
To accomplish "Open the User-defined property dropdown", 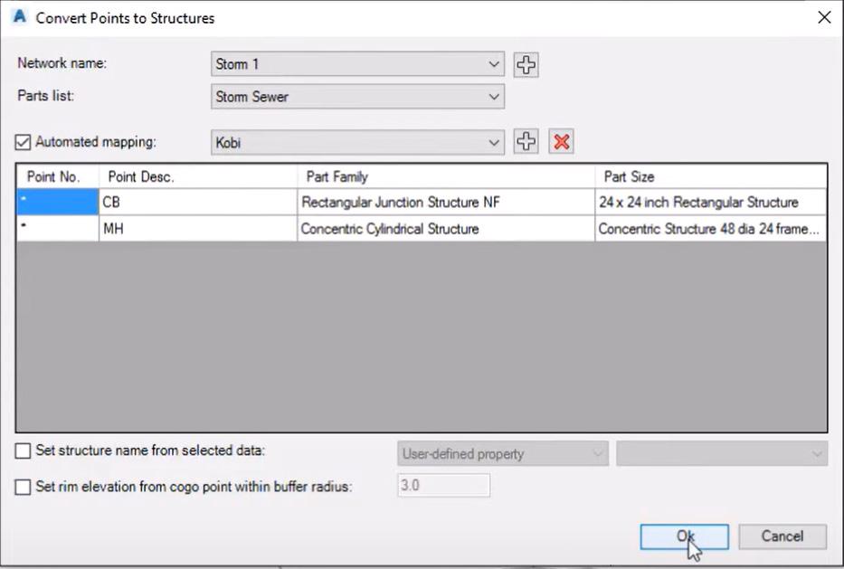I will (503, 454).
